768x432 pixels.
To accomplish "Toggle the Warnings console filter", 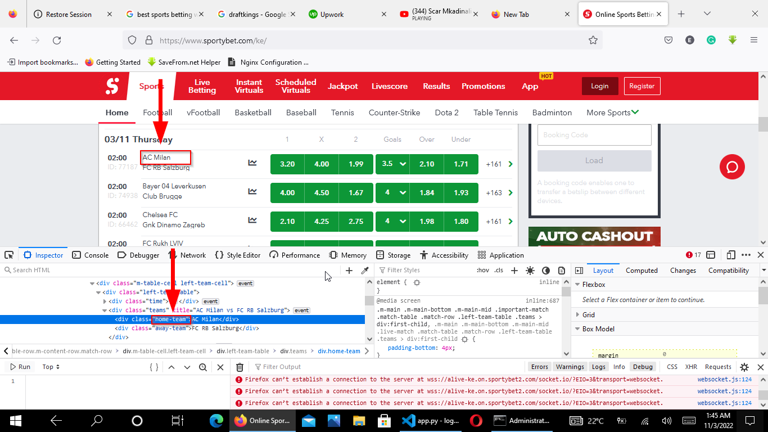I will 570,367.
